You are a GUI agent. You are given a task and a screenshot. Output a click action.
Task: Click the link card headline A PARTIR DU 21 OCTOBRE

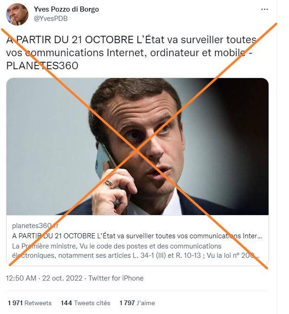[137, 236]
